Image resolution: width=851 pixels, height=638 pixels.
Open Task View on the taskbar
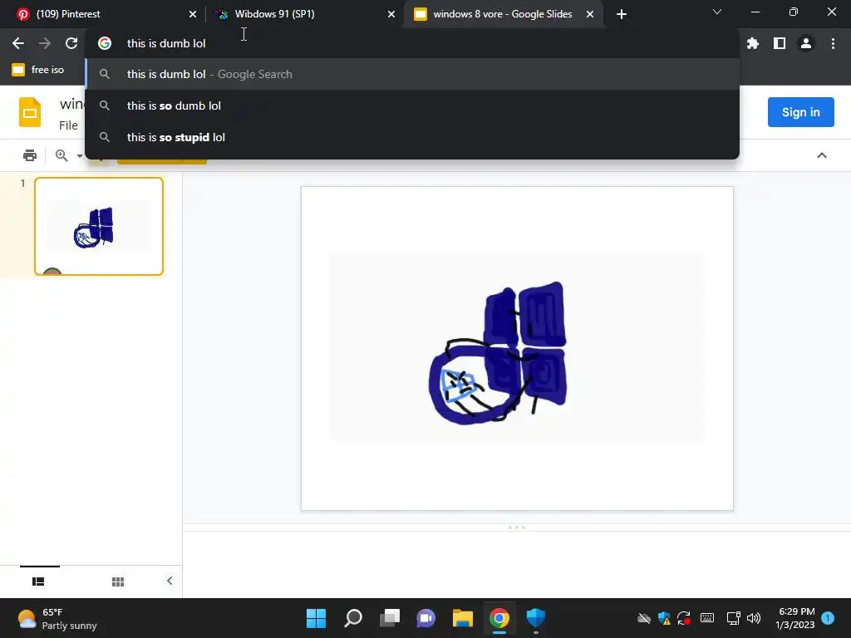390,618
